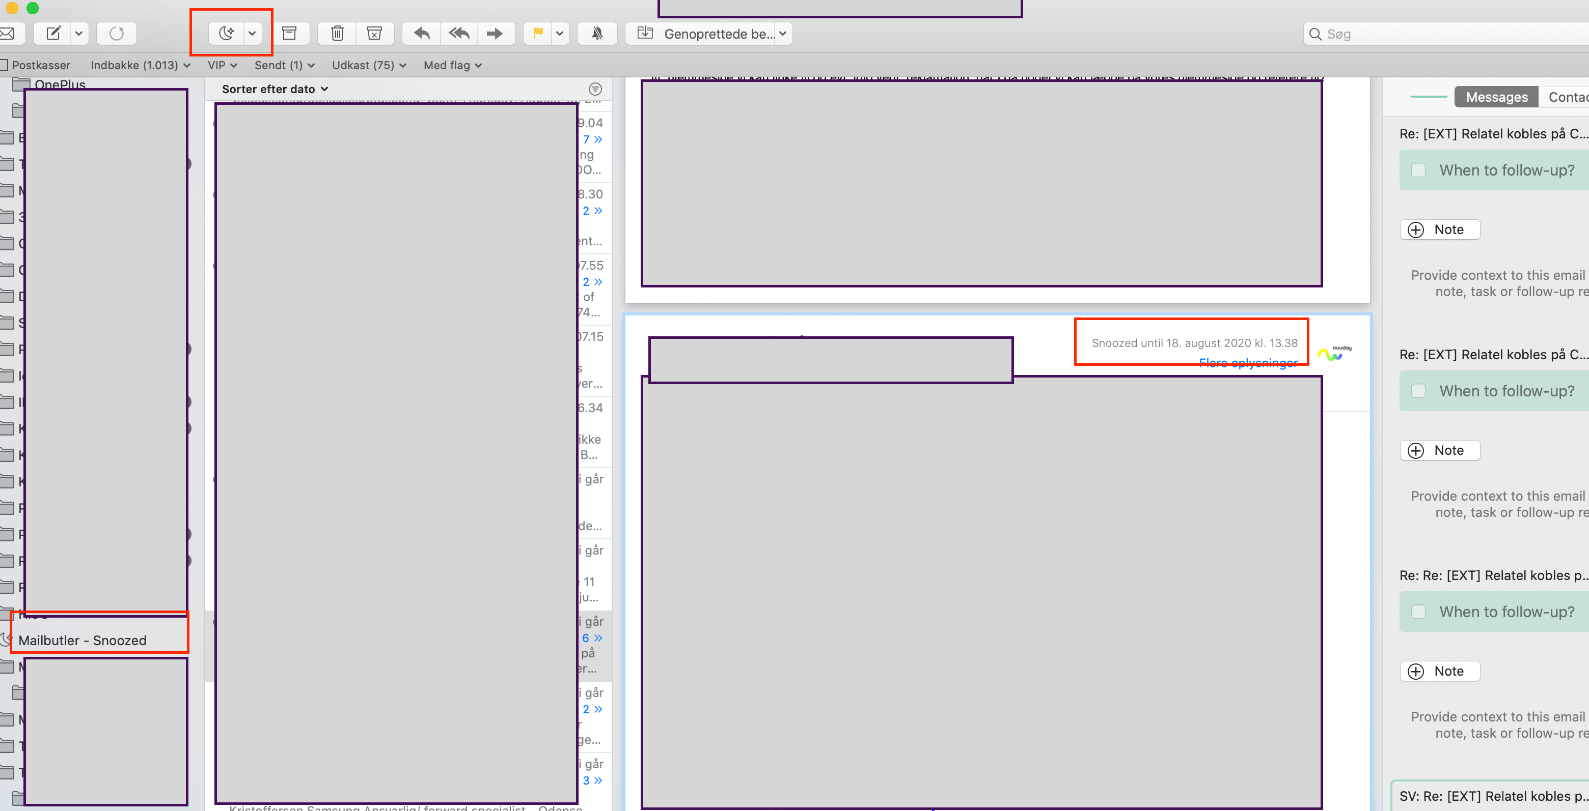Add a Note under Re: Re: [EXT] Relatel
1589x811 pixels.
point(1440,671)
